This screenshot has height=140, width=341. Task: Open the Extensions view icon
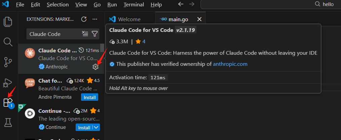pyautogui.click(x=8, y=102)
